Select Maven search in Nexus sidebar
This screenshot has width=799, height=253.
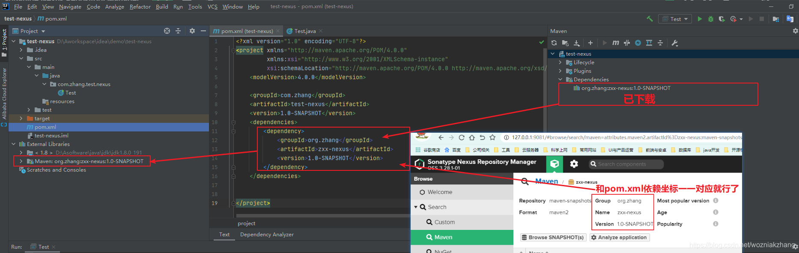[x=462, y=237]
